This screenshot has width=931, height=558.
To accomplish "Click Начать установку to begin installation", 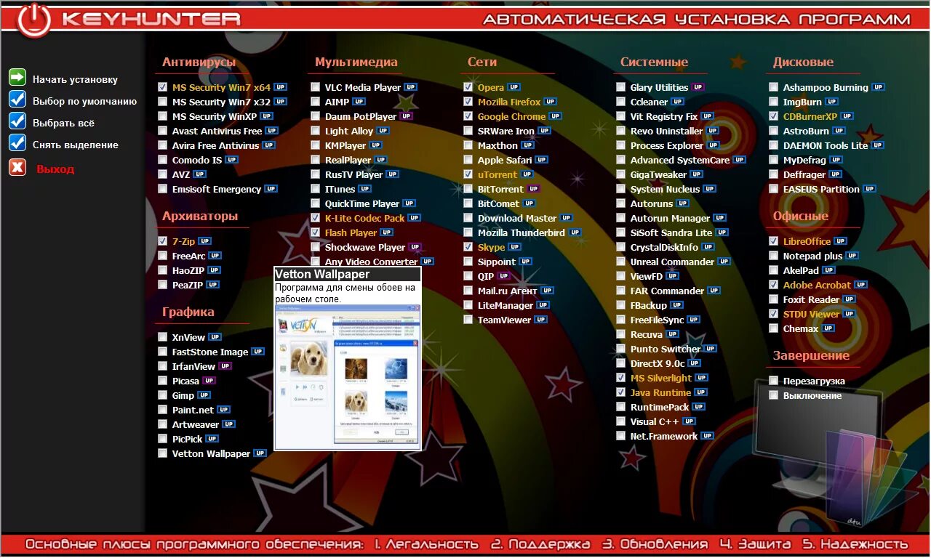I will point(75,80).
